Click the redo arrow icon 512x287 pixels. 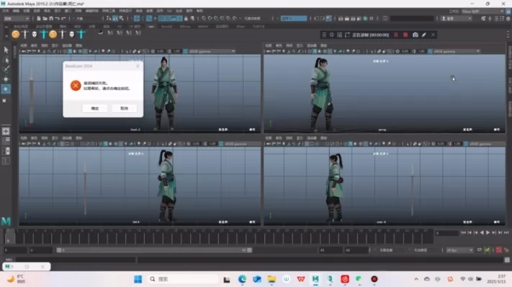coord(63,18)
